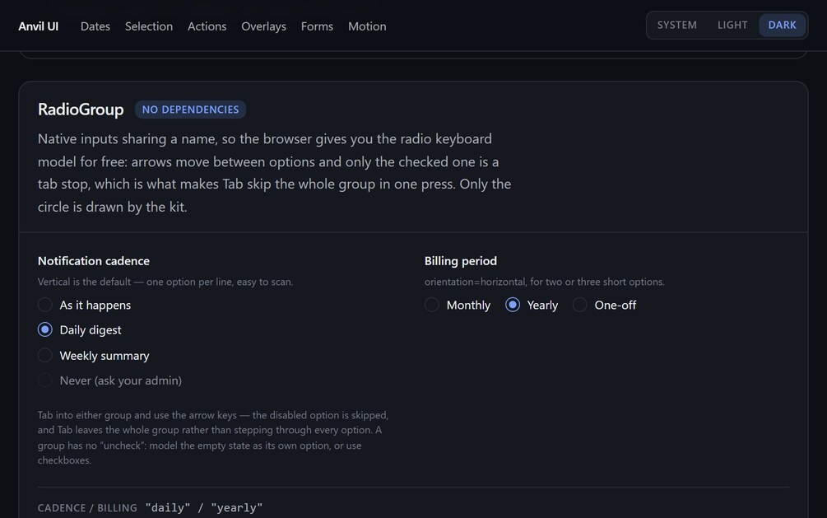Open the Motion nav link
The image size is (827, 518).
click(x=367, y=26)
